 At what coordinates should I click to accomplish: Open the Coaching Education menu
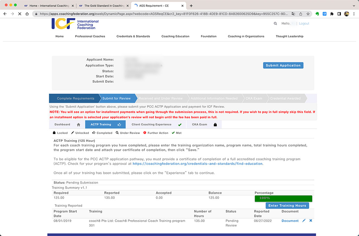(175, 36)
